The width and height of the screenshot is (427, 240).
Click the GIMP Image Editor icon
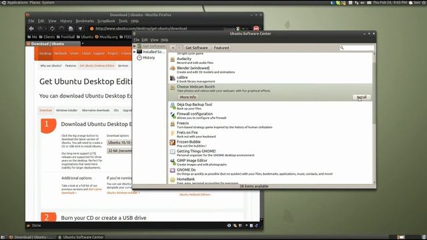point(172,162)
